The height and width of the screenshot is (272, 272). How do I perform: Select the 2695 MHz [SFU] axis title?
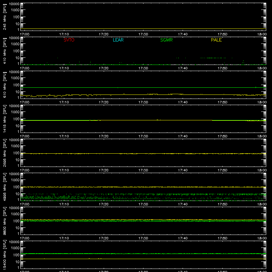click(x=4, y=153)
